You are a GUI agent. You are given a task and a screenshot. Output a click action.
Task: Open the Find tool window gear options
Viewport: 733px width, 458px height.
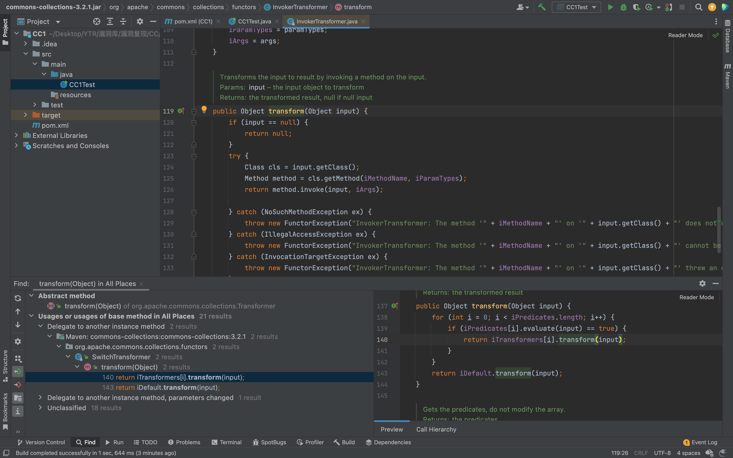pos(702,283)
